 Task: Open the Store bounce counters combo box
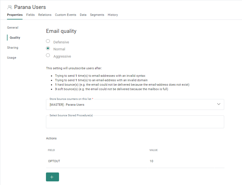coord(131,105)
